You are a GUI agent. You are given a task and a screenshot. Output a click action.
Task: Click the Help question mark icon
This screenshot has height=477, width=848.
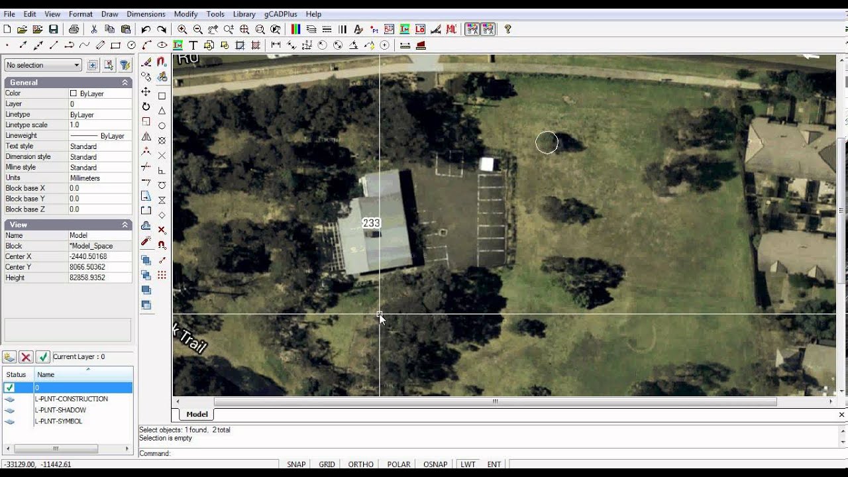[507, 29]
